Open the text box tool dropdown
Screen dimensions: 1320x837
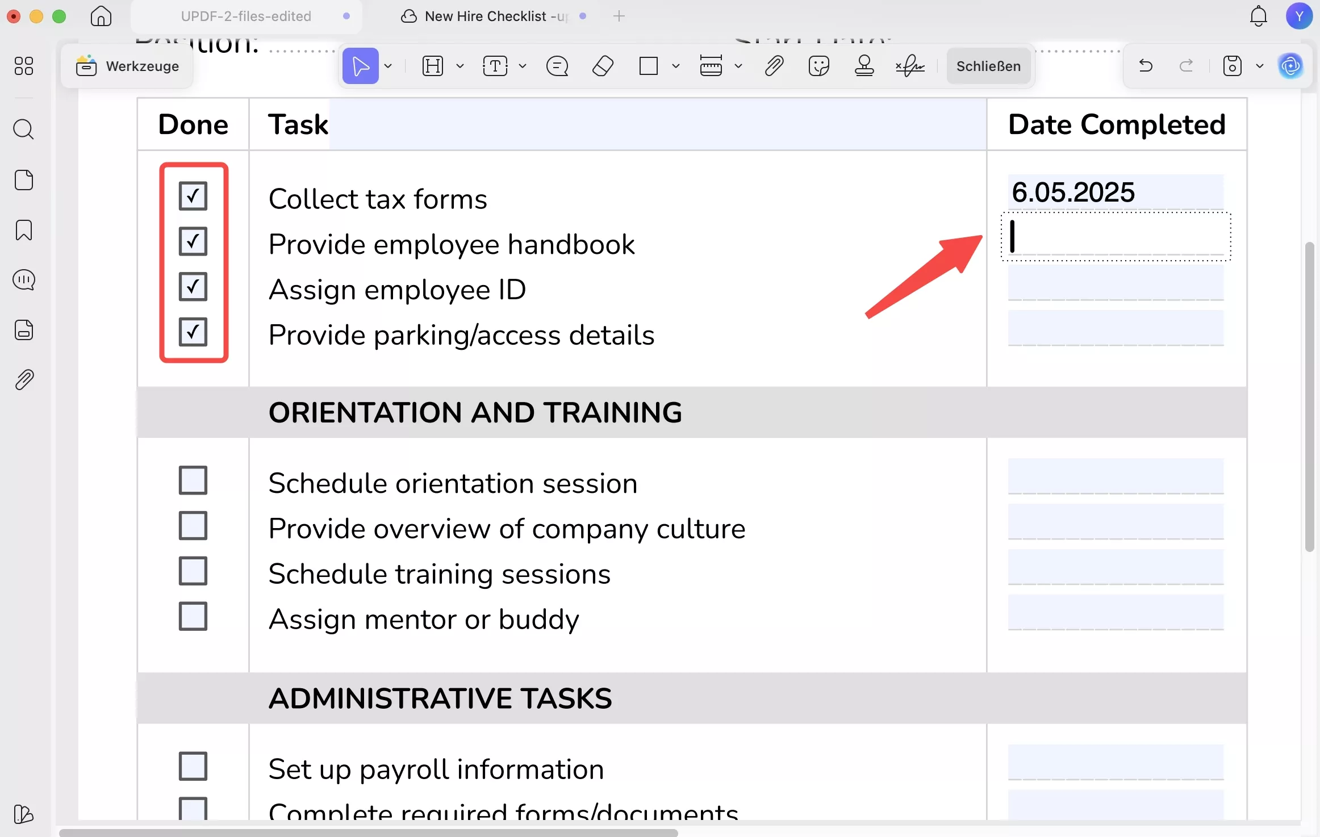(523, 66)
